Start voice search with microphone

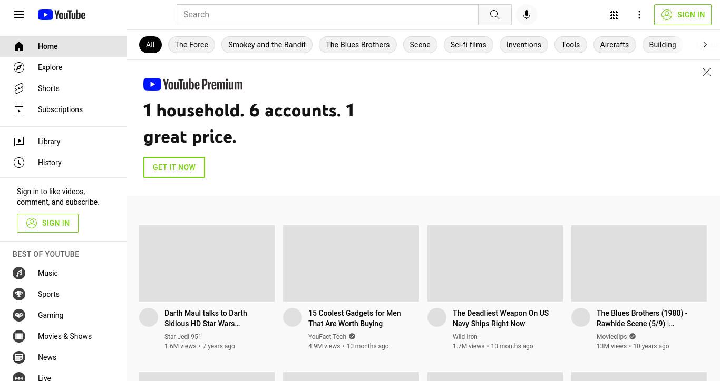tap(526, 15)
